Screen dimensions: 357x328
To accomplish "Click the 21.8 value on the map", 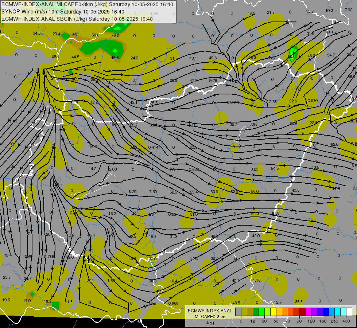I will tap(271, 12).
